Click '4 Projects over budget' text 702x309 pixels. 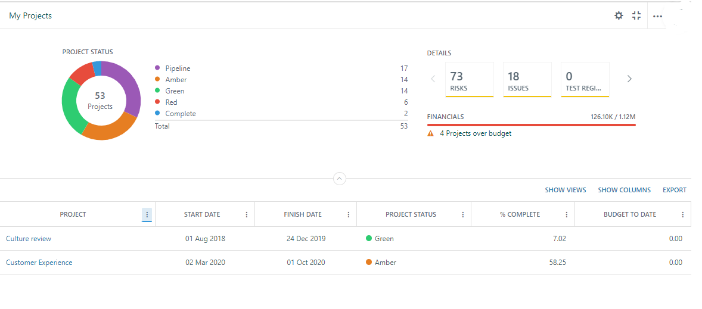(x=476, y=133)
